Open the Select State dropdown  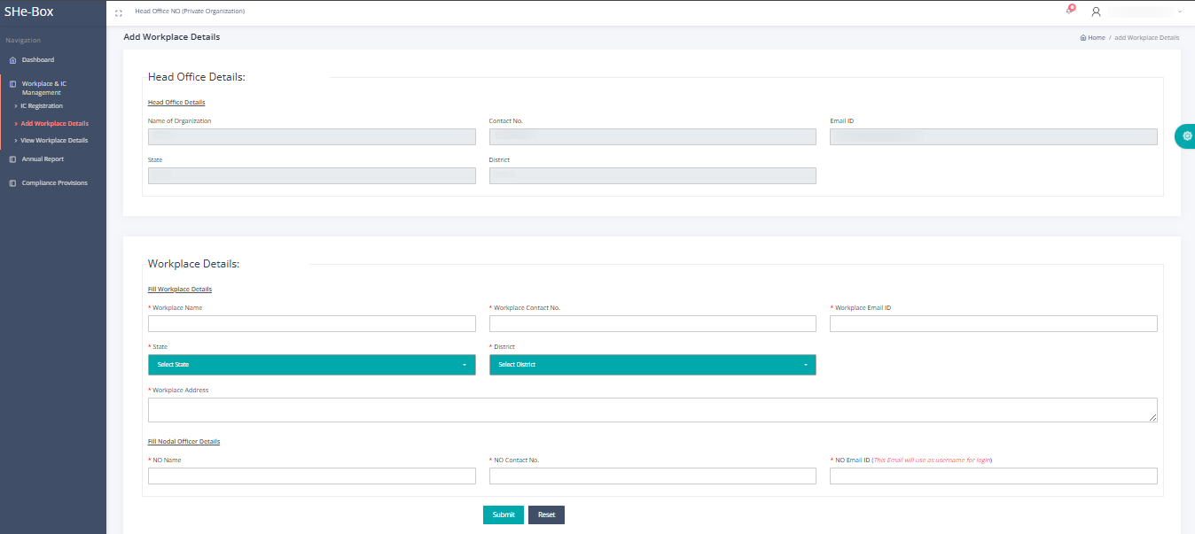(311, 365)
